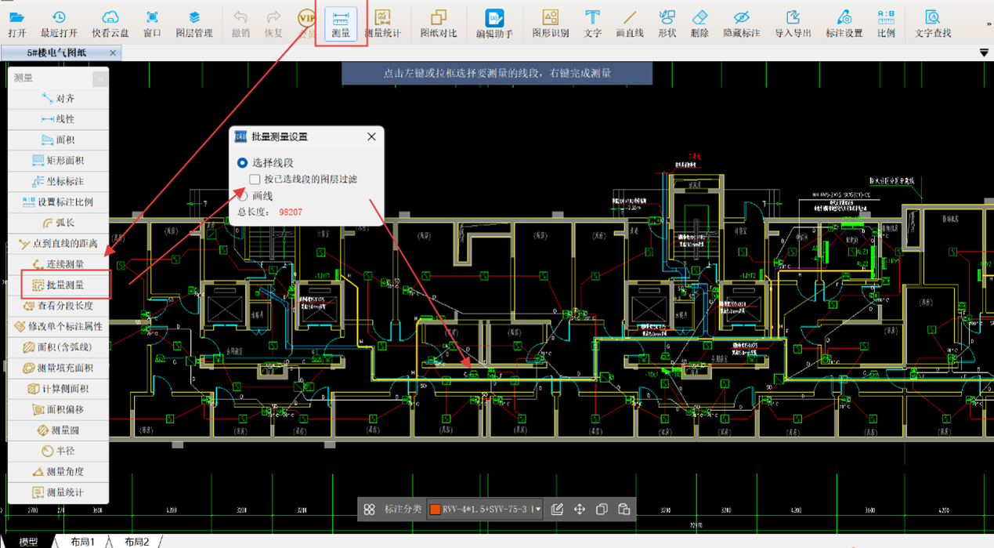This screenshot has height=548, width=994.
Task: Expand the toolbar overflow chevron at top right
Action: 989,24
